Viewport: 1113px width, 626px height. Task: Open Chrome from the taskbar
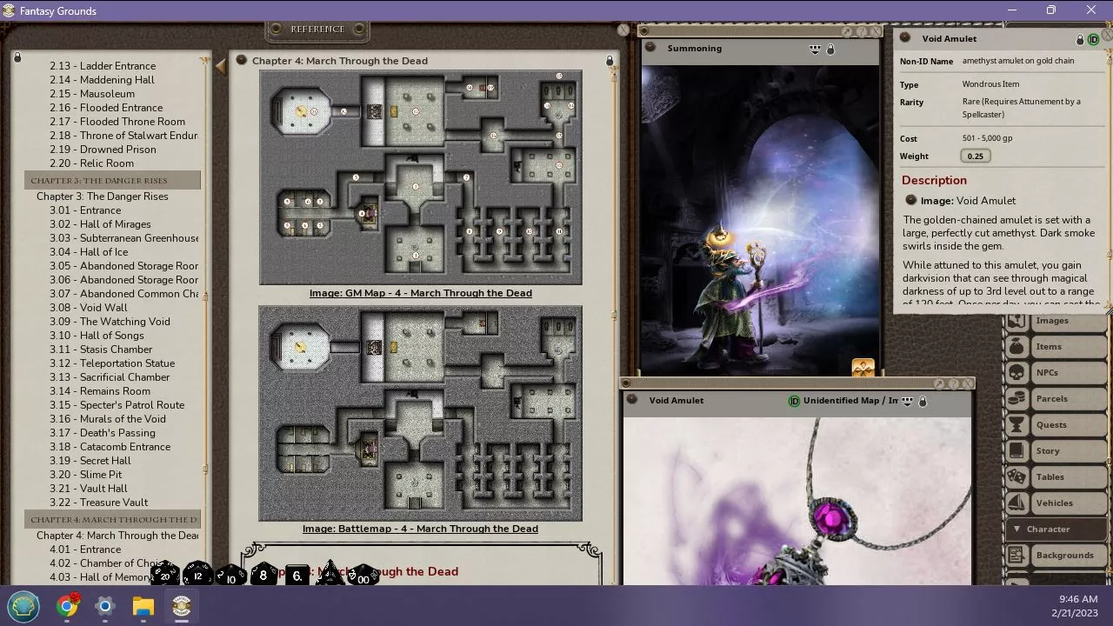point(67,606)
